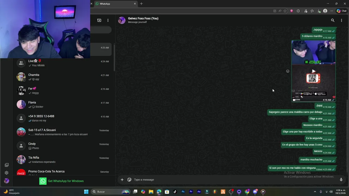Open the +54 9 3855 12-6488 chat
The height and width of the screenshot is (196, 349).
pyautogui.click(x=63, y=118)
